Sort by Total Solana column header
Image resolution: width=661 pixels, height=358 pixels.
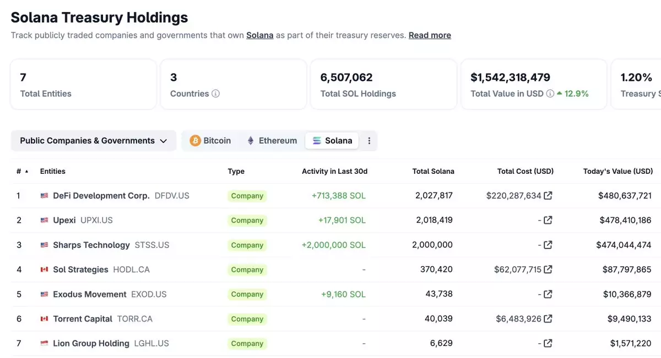(433, 172)
